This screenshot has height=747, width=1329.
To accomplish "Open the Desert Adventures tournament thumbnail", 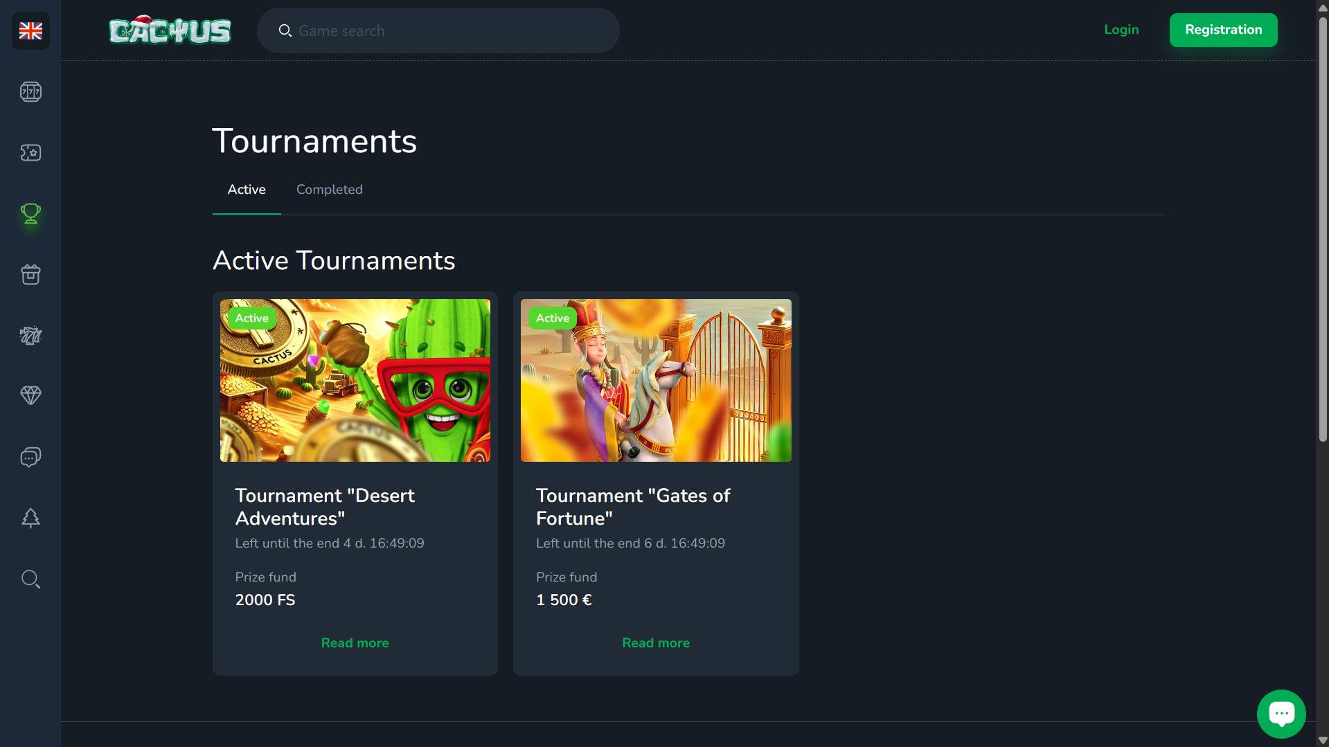I will pos(355,380).
